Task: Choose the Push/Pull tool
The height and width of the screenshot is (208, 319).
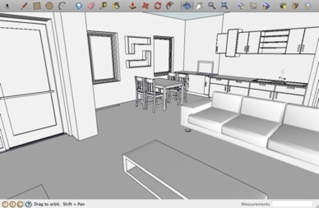Action: [133, 6]
